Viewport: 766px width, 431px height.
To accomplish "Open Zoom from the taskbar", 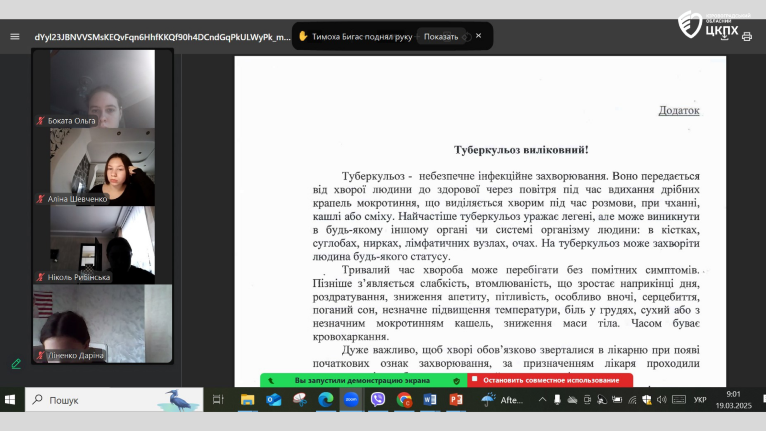I will pyautogui.click(x=351, y=399).
